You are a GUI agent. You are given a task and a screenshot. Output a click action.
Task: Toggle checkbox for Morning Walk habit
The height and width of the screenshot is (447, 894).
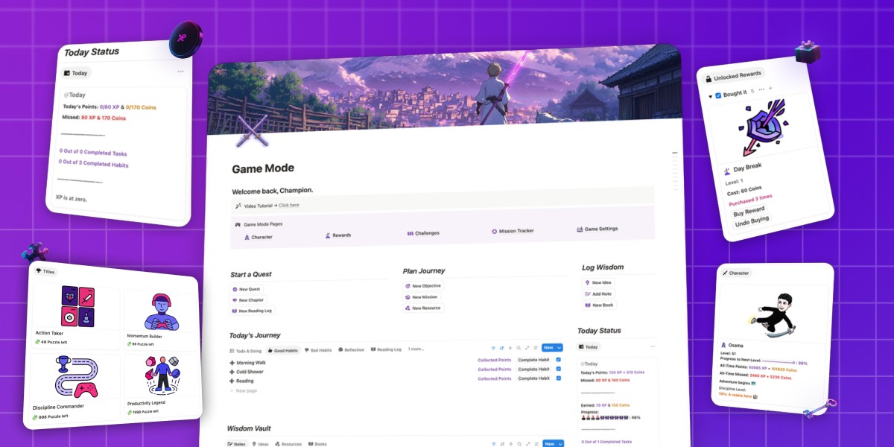[x=558, y=360]
